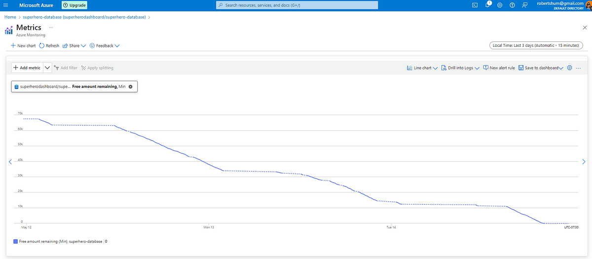Open the Line chart type dropdown
This screenshot has width=592, height=259.
pyautogui.click(x=422, y=68)
